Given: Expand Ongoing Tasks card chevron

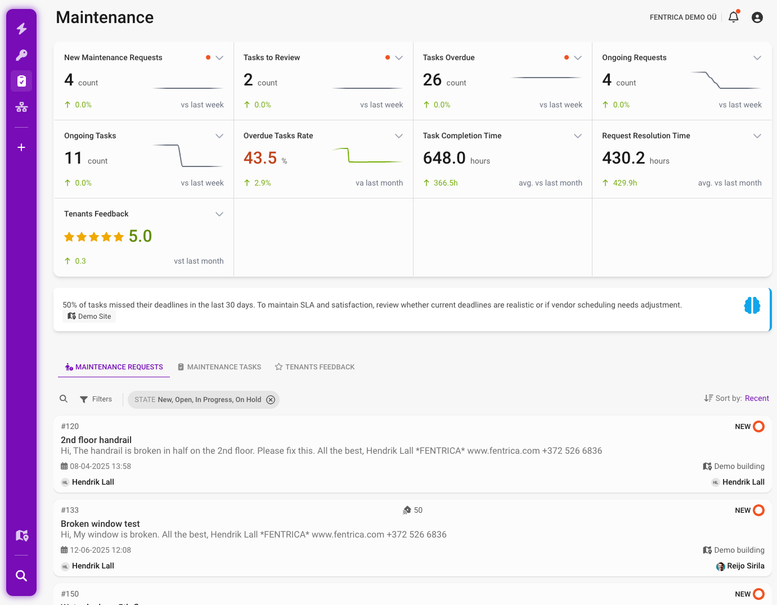Looking at the screenshot, I should point(219,136).
